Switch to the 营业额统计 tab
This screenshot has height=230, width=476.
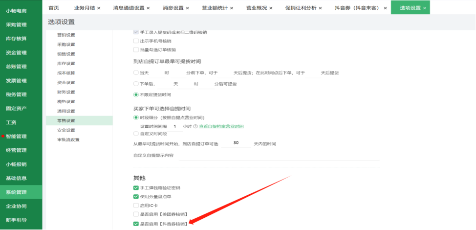pyautogui.click(x=215, y=8)
